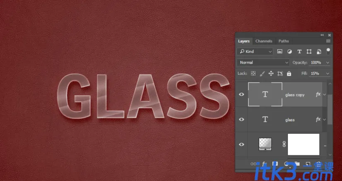Open the Layers panel flyout menu

coord(328,41)
